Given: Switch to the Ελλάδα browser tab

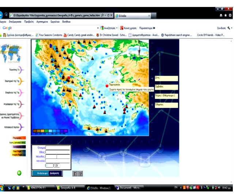Looking at the screenshot, I should click(x=132, y=16).
